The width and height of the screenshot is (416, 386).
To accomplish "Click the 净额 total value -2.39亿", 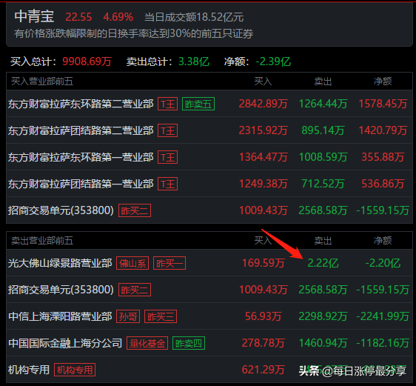I will tap(273, 61).
